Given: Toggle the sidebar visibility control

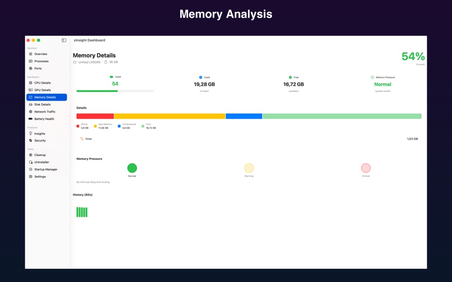Looking at the screenshot, I should (x=64, y=40).
